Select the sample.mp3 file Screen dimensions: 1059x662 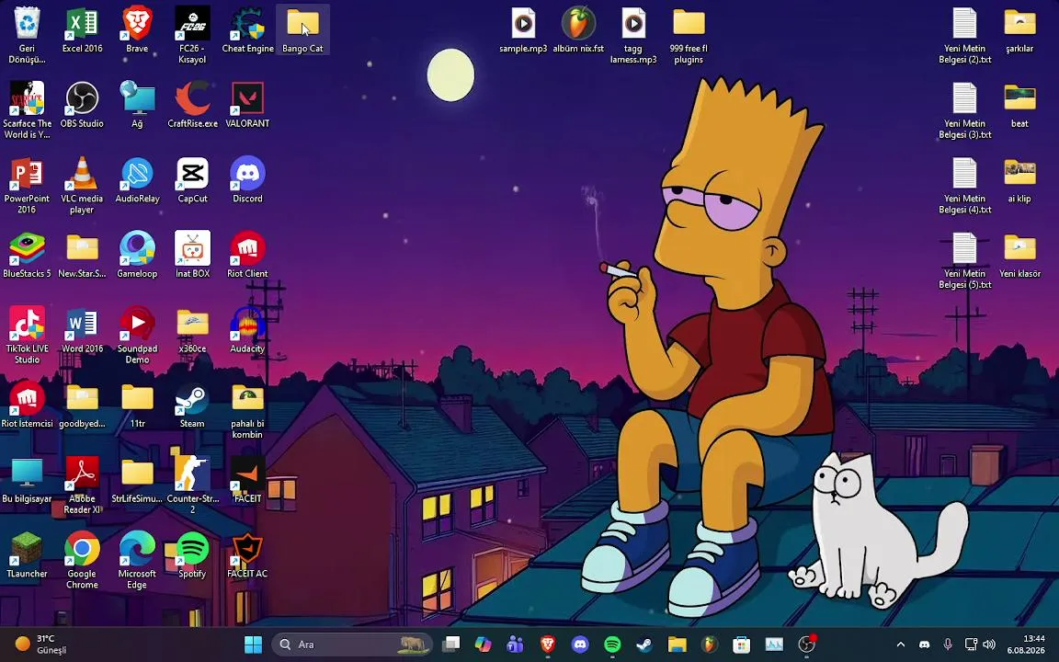pos(523,29)
